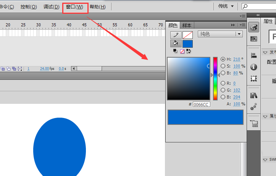This screenshot has width=276, height=176.
Task: Open the color panel options menu
Action: 242,25
